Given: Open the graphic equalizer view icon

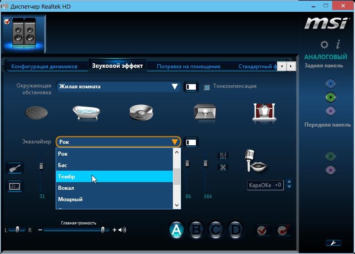Looking at the screenshot, I should coord(15,186).
